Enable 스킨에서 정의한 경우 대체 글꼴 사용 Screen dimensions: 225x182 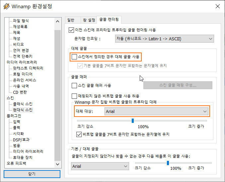tap(74, 57)
